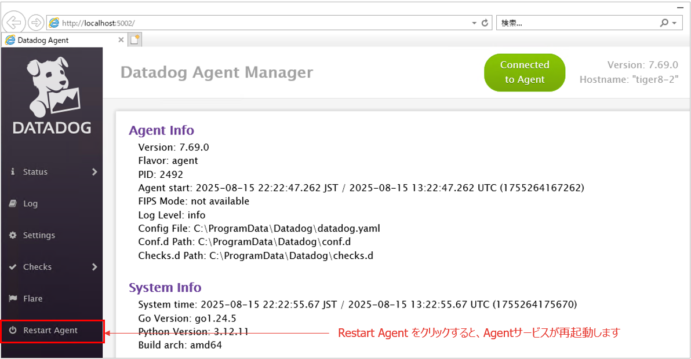The height and width of the screenshot is (359, 691).
Task: Click the Checks checkmark icon
Action: tap(13, 267)
